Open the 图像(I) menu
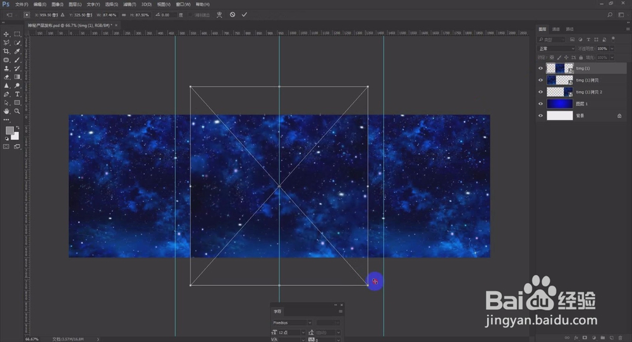This screenshot has width=632, height=342. click(58, 4)
